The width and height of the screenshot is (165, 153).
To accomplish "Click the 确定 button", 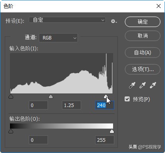I will coord(143,22).
